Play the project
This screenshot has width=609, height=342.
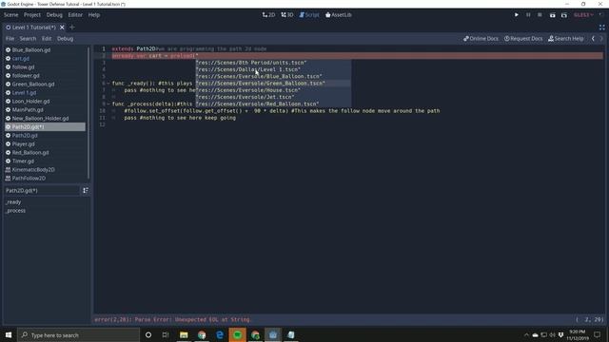[516, 15]
